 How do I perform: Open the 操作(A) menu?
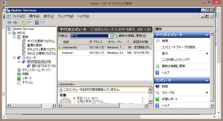pyautogui.click(x=34, y=16)
